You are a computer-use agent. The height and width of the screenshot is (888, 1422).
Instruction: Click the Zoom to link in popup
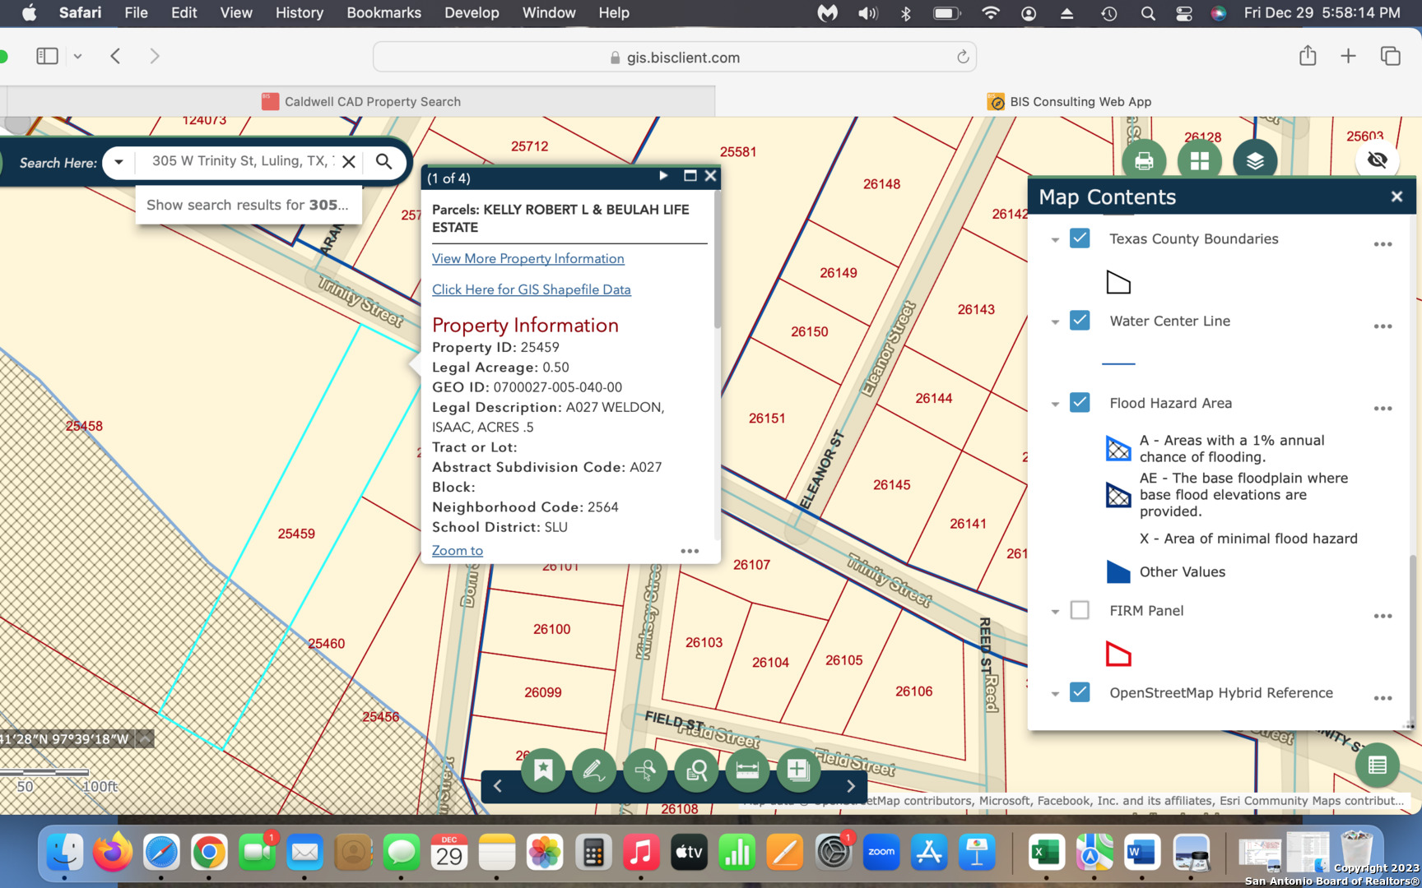[457, 551]
